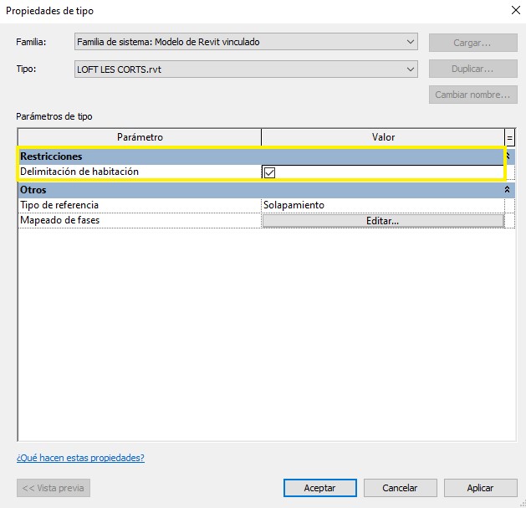The width and height of the screenshot is (526, 508).
Task: Dismiss the dialog with Cancelar
Action: click(400, 488)
